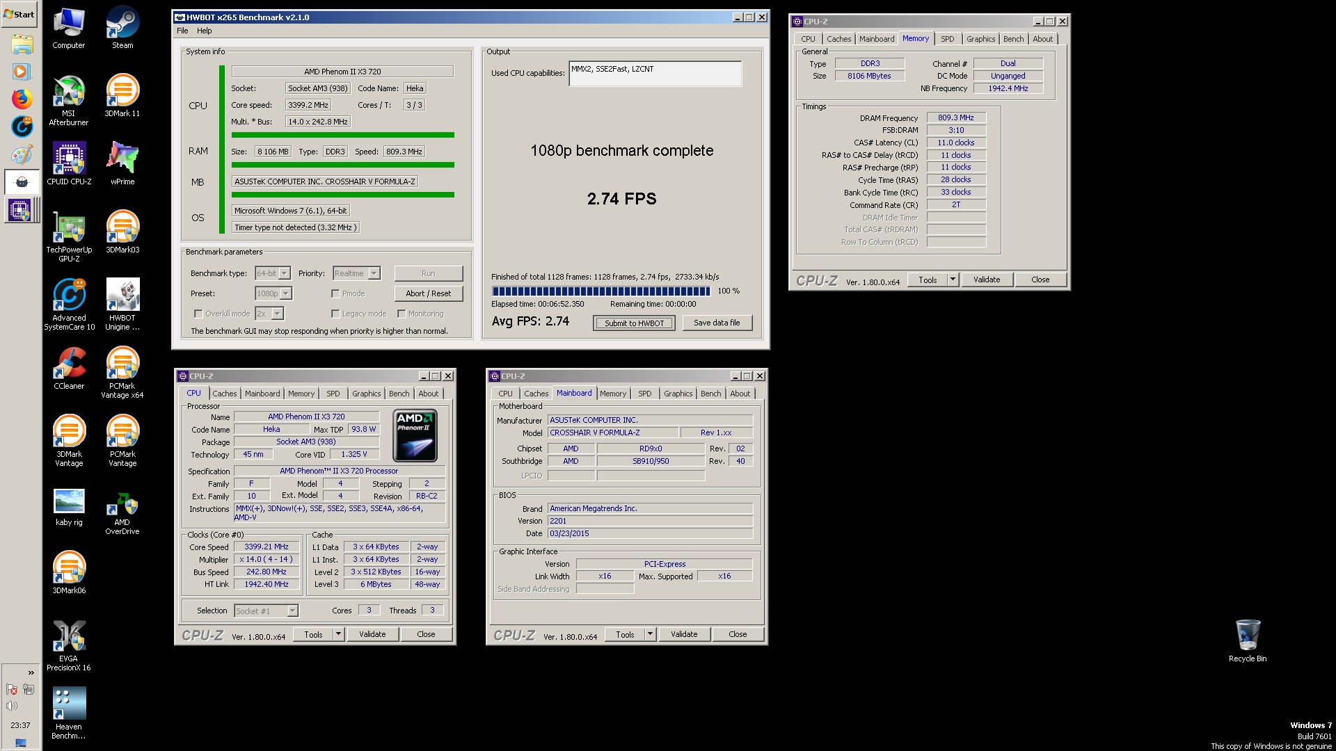Click Validate in CPU-Z Memory window
The image size is (1336, 751).
pos(987,280)
